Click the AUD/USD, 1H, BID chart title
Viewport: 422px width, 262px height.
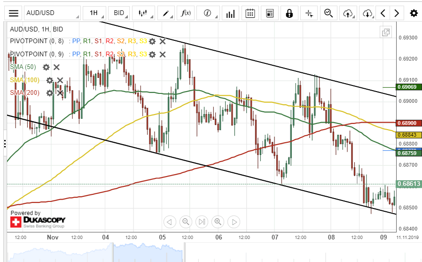click(36, 29)
